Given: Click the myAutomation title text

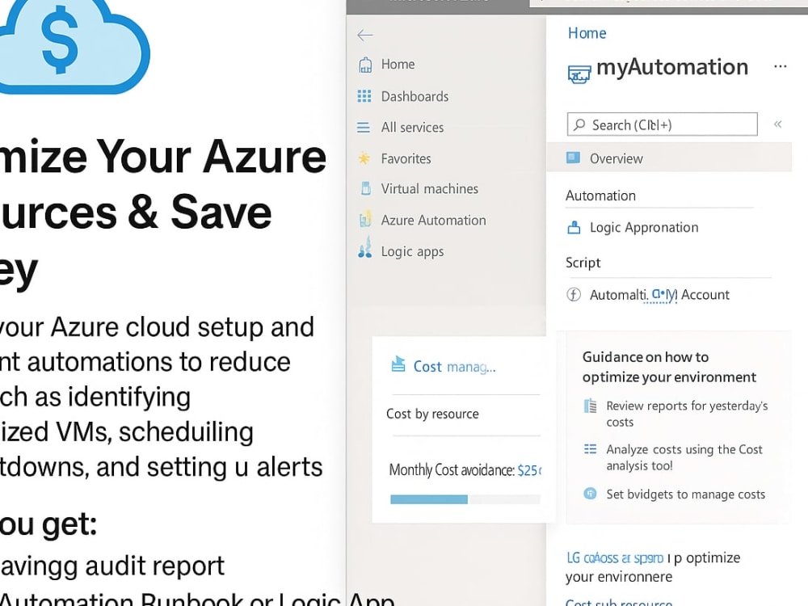Looking at the screenshot, I should [x=672, y=67].
